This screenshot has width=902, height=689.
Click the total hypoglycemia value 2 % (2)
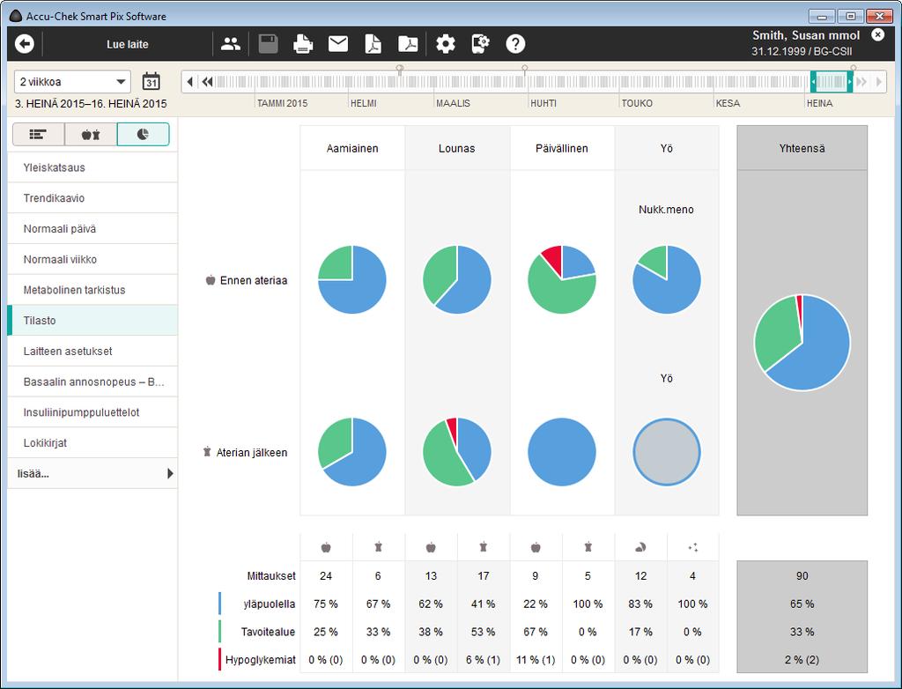point(802,660)
